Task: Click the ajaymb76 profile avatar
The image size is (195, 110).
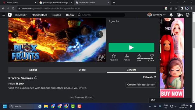Action: point(150,15)
